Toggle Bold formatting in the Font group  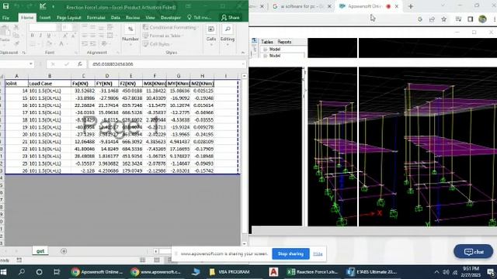[32, 36]
